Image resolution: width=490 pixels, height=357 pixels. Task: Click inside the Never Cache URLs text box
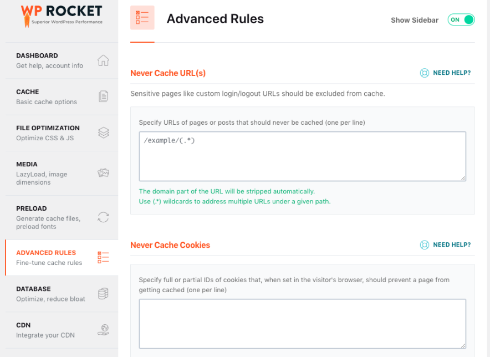point(302,156)
